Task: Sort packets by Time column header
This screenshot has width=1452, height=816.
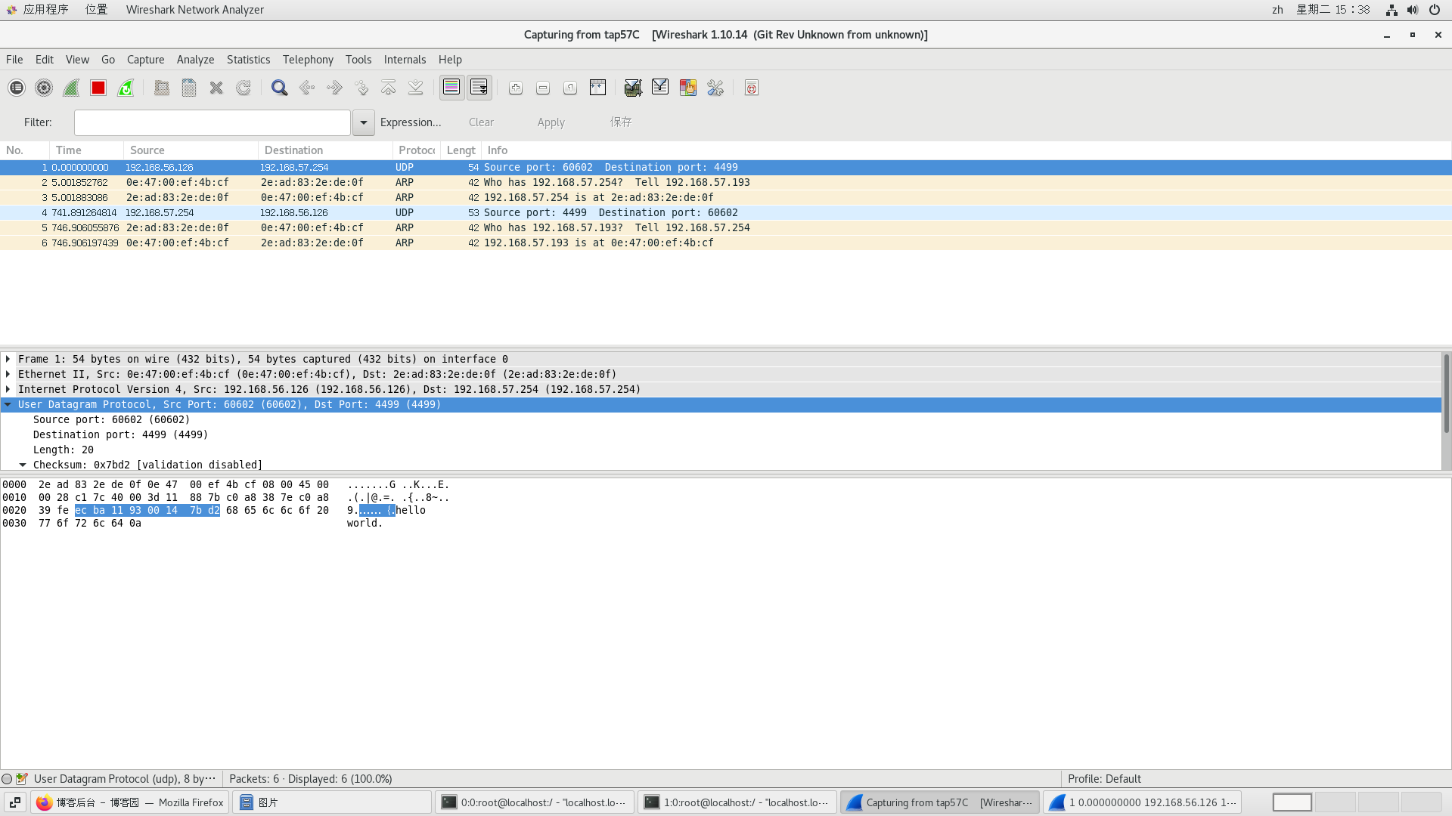Action: point(86,150)
